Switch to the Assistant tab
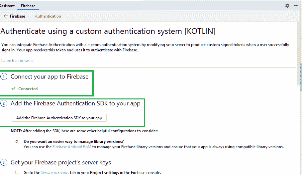 tap(7, 6)
